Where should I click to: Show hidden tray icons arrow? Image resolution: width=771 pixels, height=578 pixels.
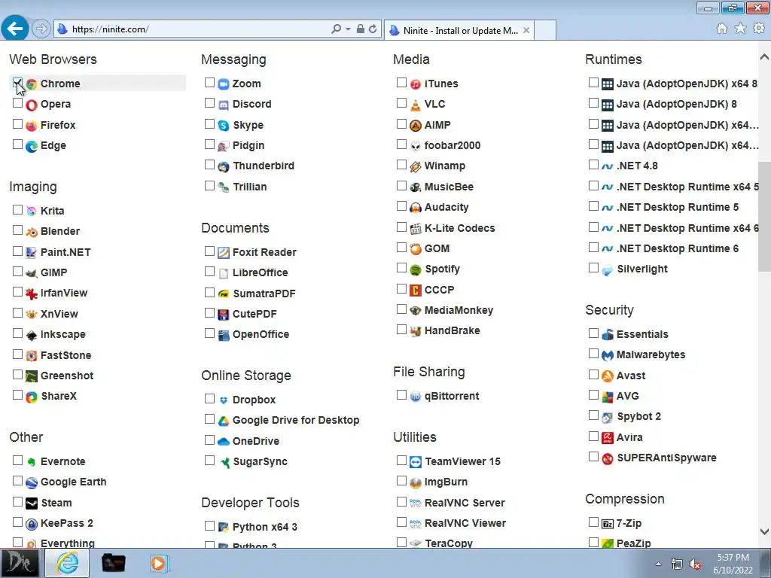click(x=658, y=564)
